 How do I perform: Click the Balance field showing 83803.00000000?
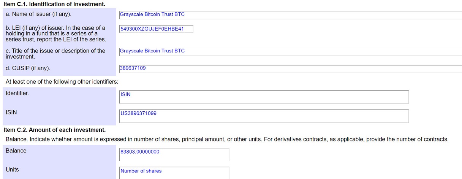(174, 154)
